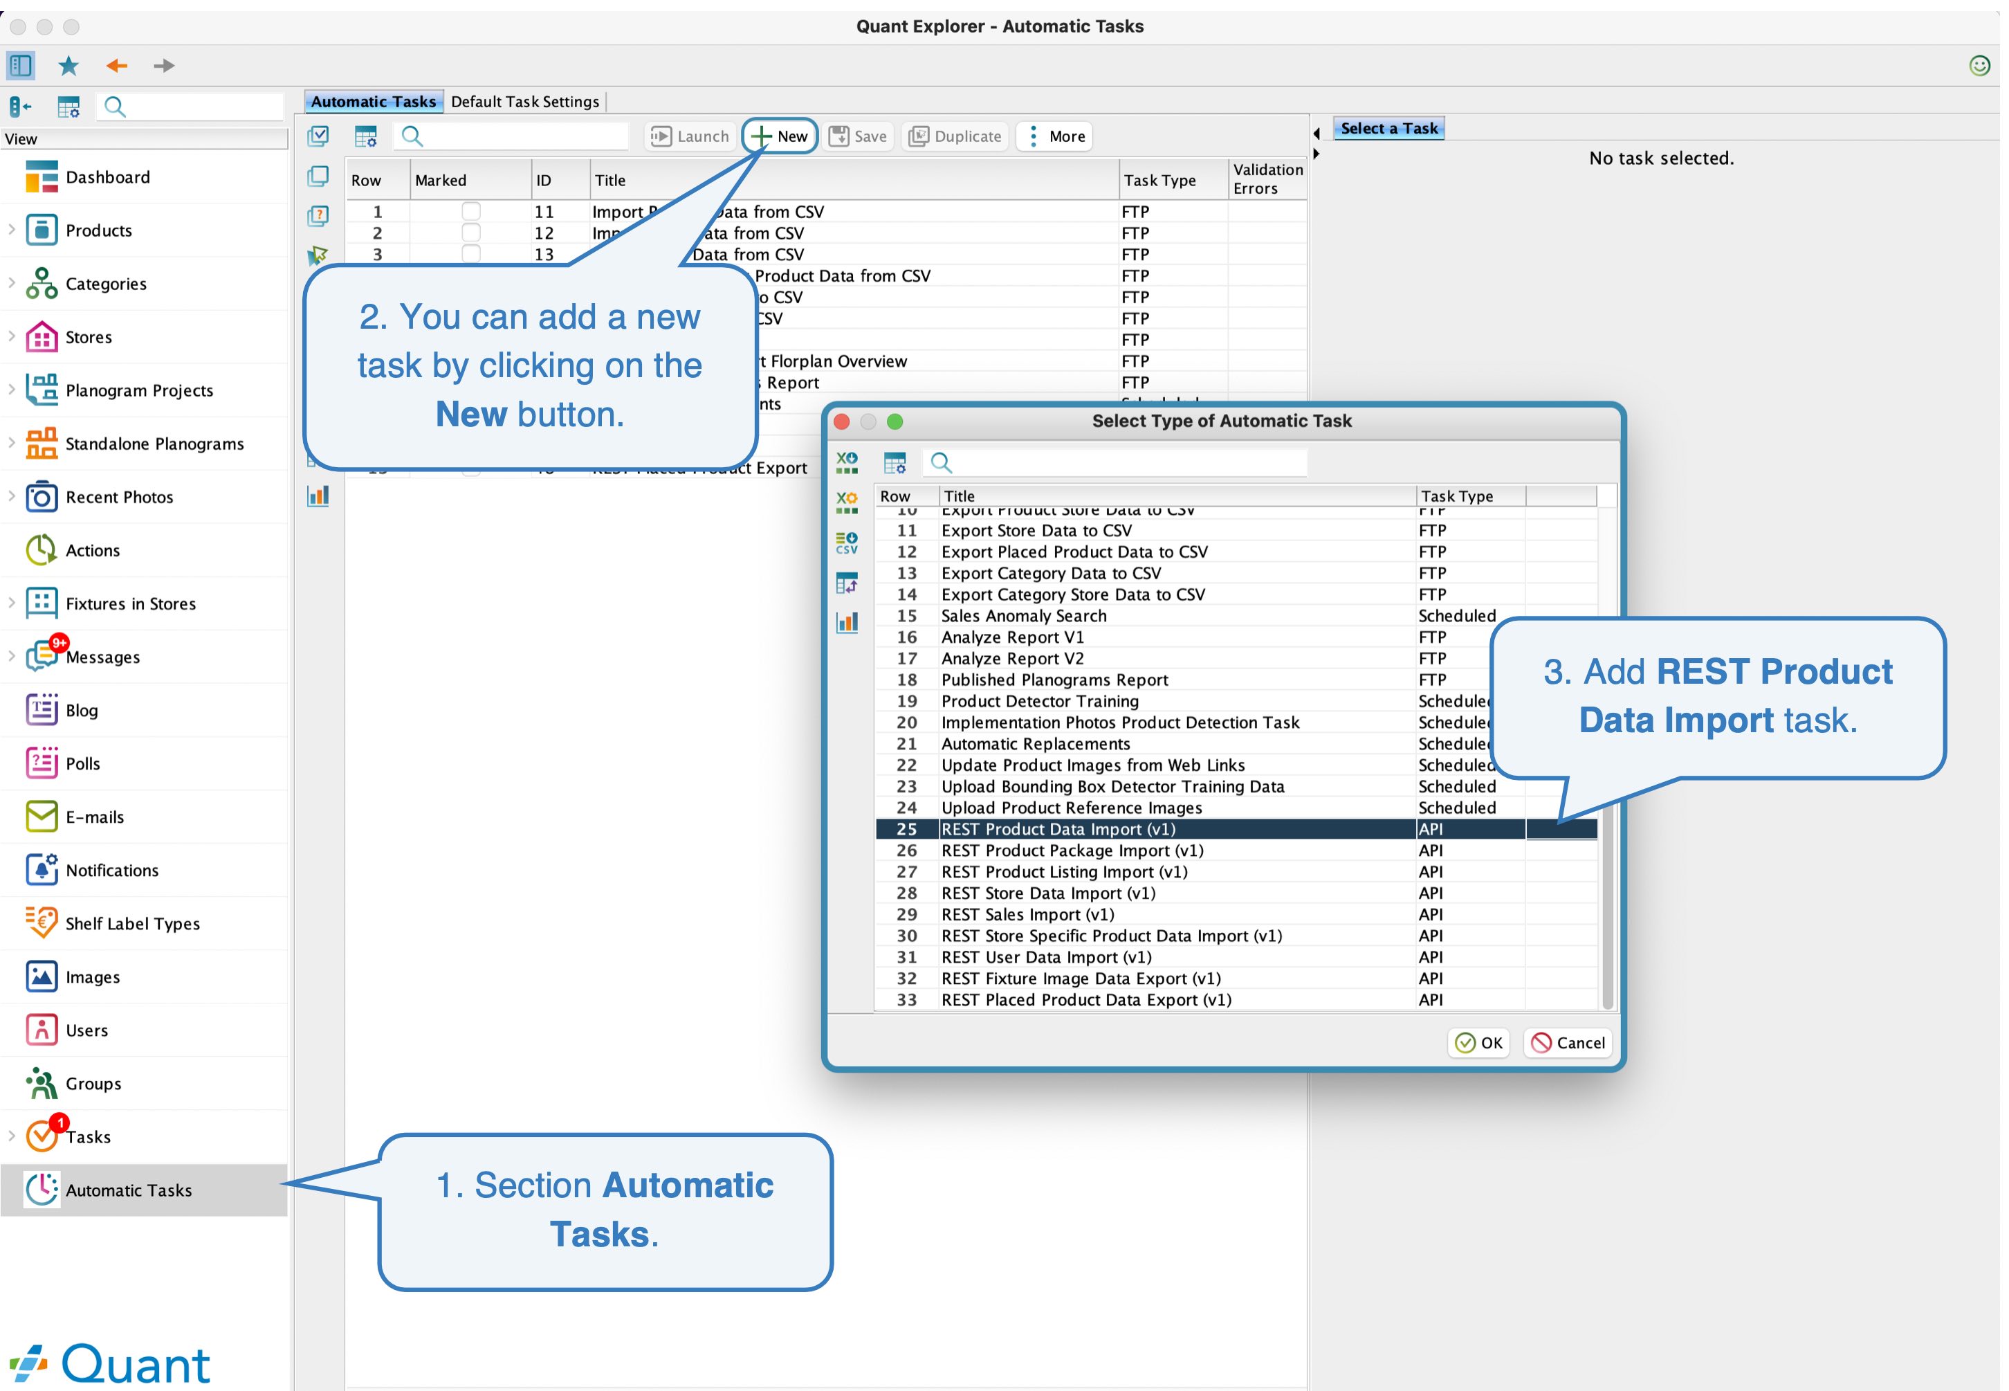Open the Blog icon
Image resolution: width=2009 pixels, height=1391 pixels.
coord(42,709)
